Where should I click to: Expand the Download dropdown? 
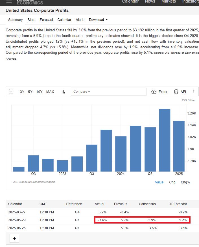pos(98,20)
